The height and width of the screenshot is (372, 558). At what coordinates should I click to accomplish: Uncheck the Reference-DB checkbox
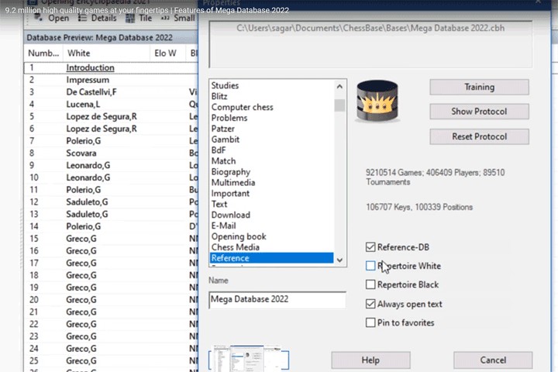point(370,247)
